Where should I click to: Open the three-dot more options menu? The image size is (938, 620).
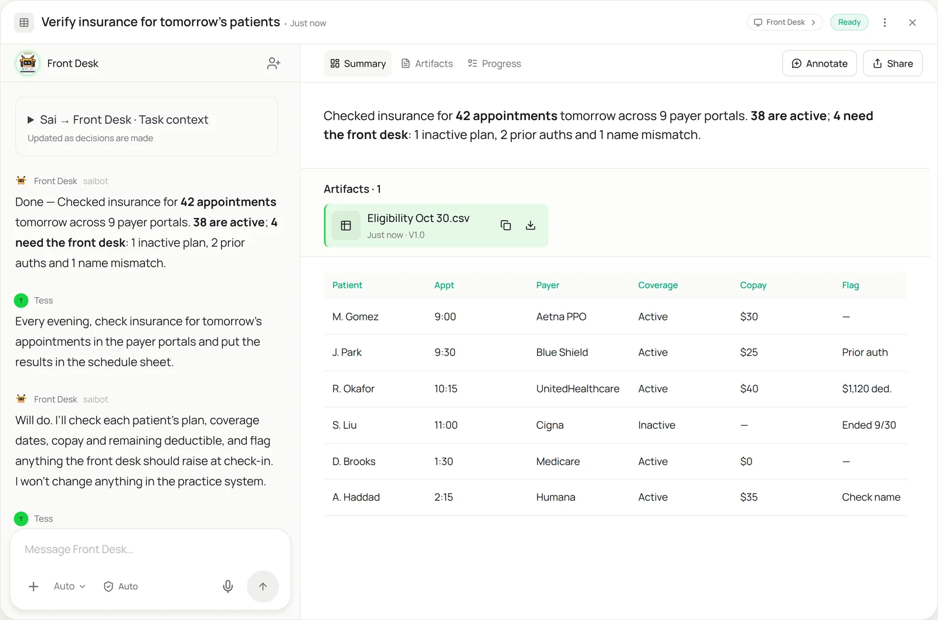[x=885, y=22]
